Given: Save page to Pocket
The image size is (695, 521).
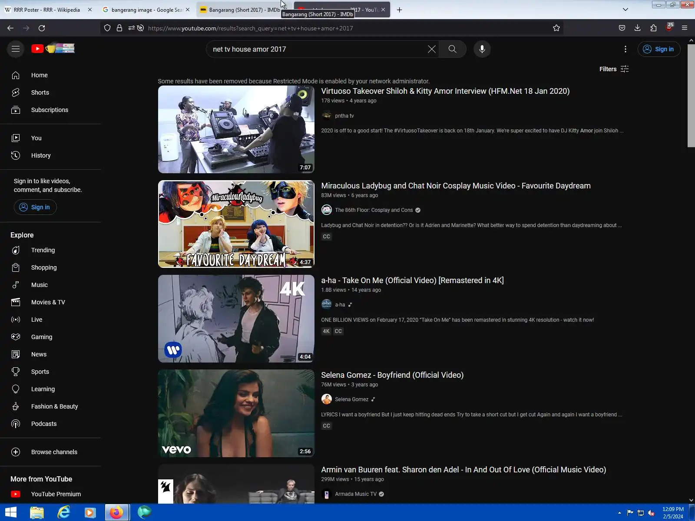Looking at the screenshot, I should [622, 28].
